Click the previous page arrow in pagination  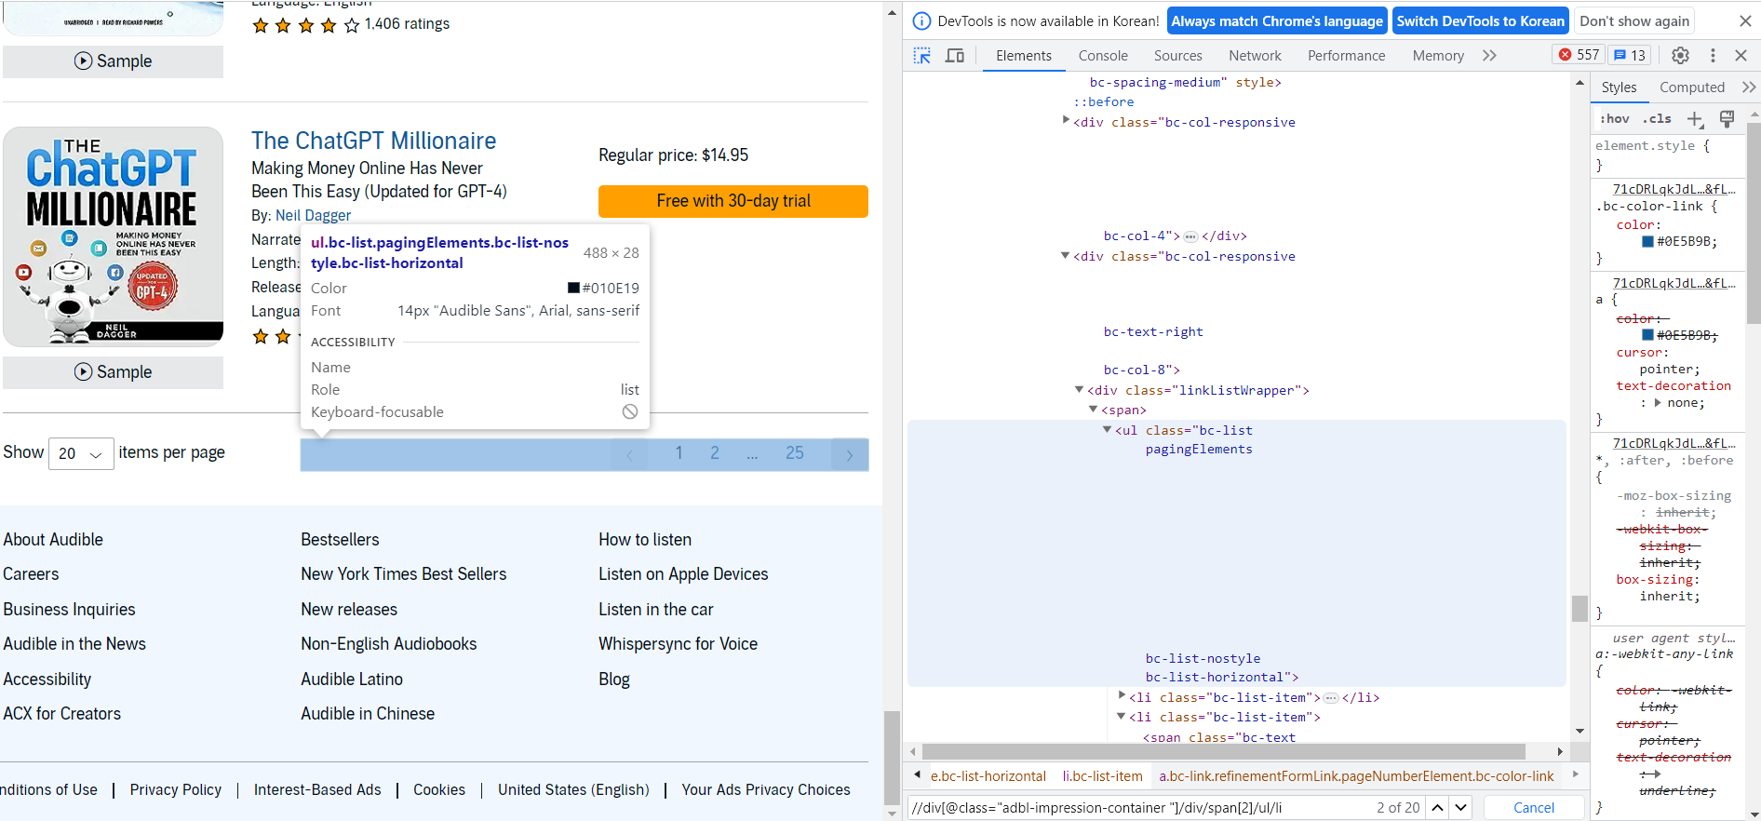[630, 454]
